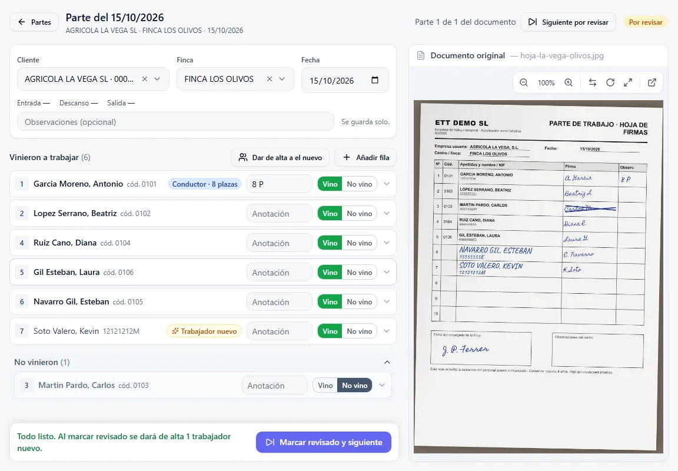Mark Navarro Gil, Esteban as No vino

pyautogui.click(x=360, y=301)
